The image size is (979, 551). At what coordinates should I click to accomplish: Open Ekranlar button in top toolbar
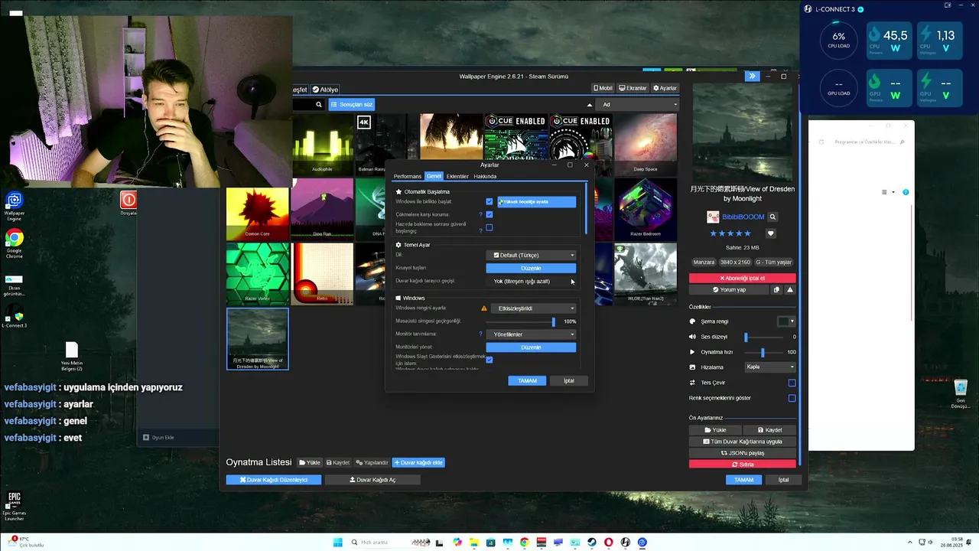point(633,88)
